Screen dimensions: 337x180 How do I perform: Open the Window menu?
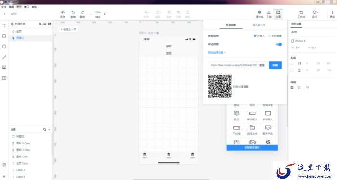click(26, 7)
